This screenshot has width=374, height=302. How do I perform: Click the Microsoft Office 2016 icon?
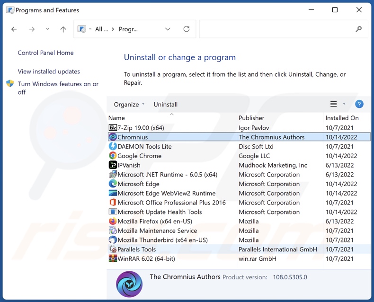tap(113, 202)
